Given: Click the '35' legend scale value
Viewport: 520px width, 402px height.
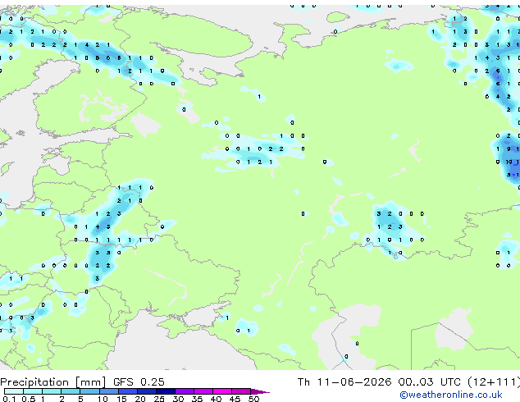Looking at the screenshot, I should pyautogui.click(x=197, y=399).
